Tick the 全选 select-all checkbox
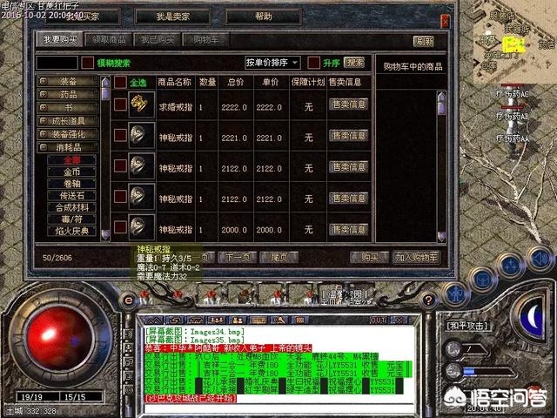 (x=120, y=82)
